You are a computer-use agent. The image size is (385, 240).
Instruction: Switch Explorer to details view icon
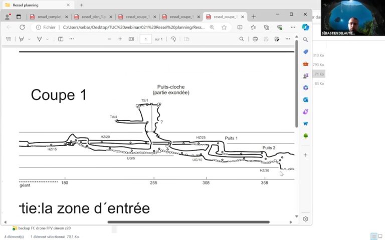click(374, 236)
